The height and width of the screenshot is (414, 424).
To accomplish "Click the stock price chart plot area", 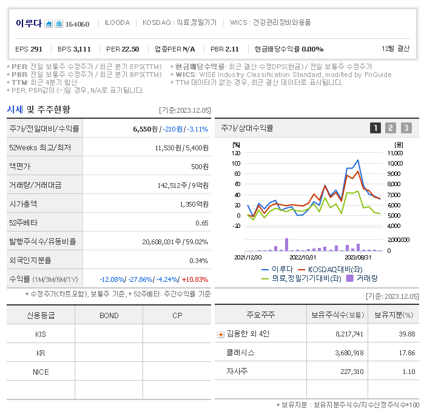I will click(x=314, y=190).
